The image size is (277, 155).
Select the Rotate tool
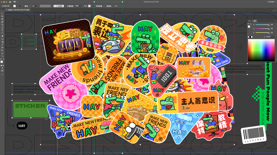pos(2,33)
